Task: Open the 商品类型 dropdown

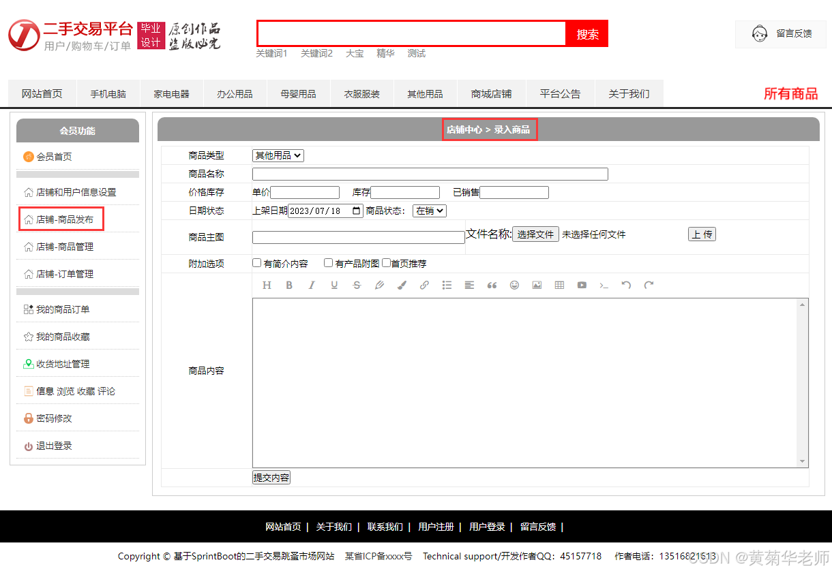Action: [278, 155]
